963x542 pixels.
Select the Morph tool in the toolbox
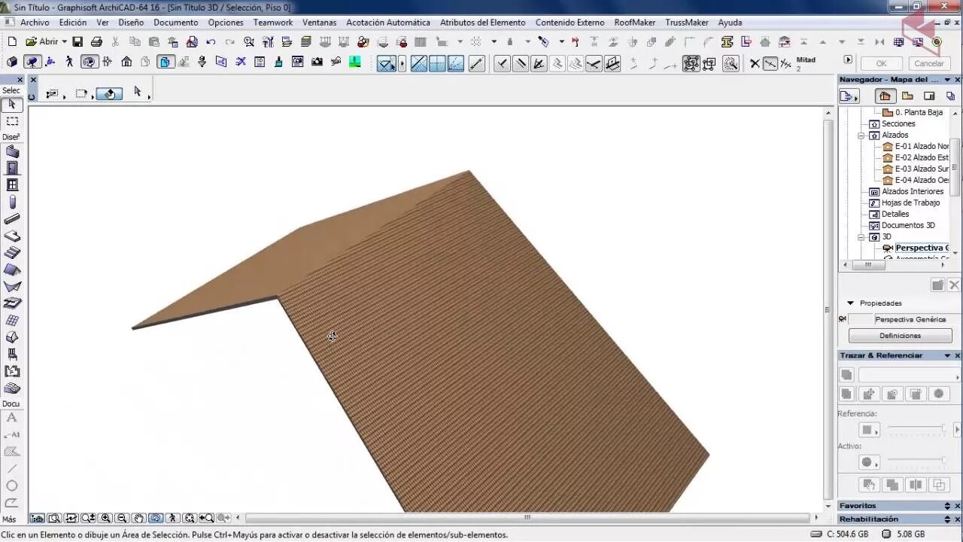(12, 337)
